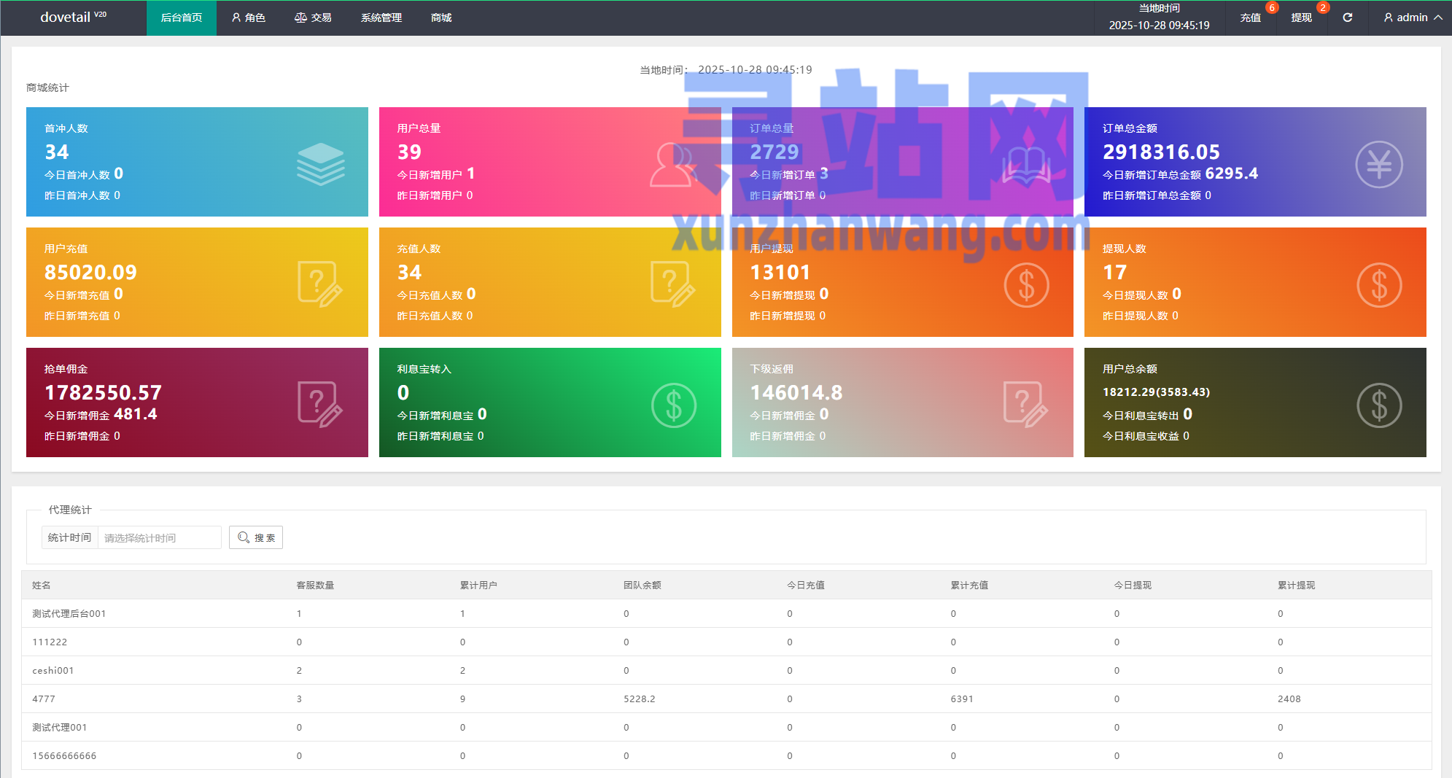This screenshot has width=1452, height=778.
Task: Open the 交易 menu
Action: coord(313,17)
